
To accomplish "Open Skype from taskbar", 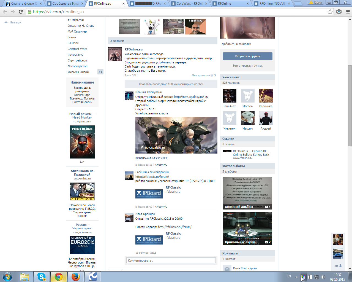I will click(42, 277).
